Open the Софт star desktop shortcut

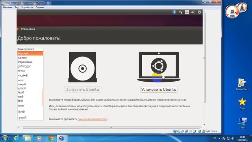pyautogui.click(x=242, y=103)
